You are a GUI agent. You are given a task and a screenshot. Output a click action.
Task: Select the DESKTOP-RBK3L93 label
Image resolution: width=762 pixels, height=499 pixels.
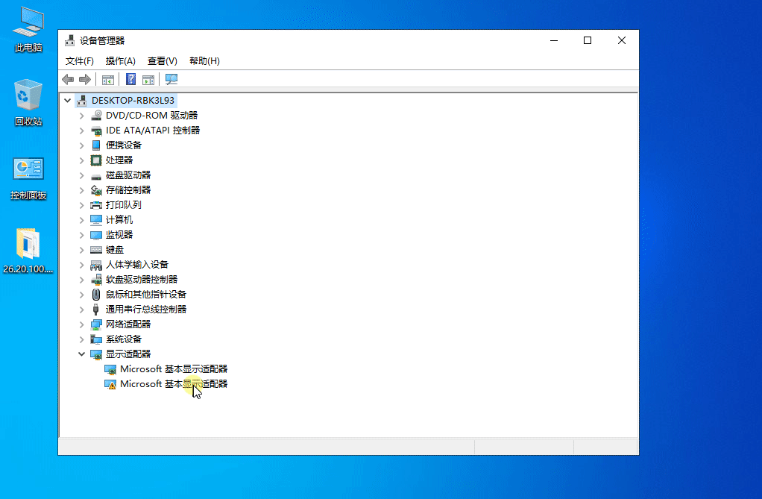[133, 101]
